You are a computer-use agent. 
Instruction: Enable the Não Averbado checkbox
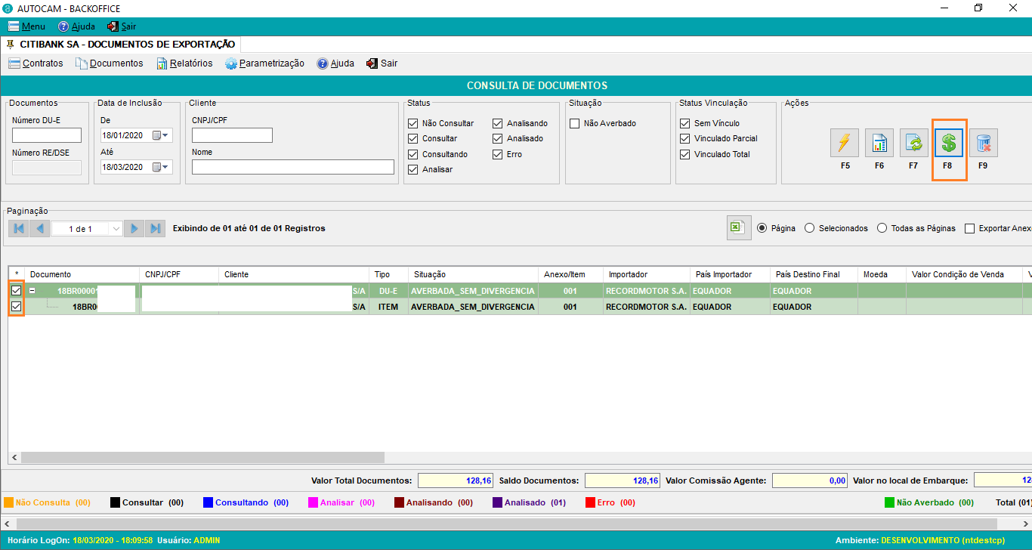click(574, 123)
